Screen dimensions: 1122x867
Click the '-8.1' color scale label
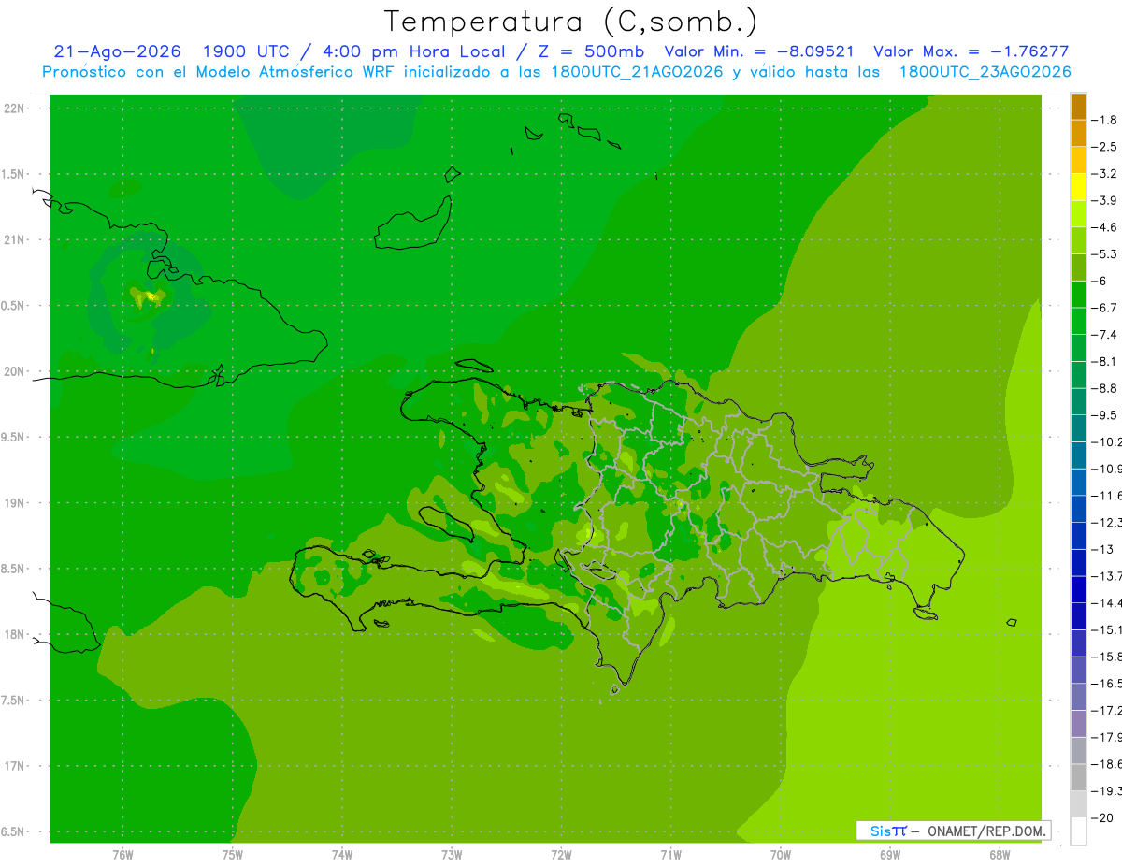pos(1105,361)
